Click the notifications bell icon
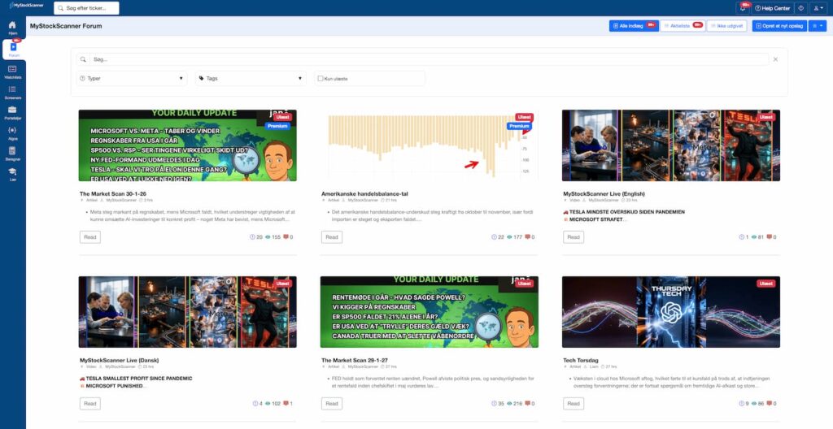The image size is (833, 429). (744, 8)
